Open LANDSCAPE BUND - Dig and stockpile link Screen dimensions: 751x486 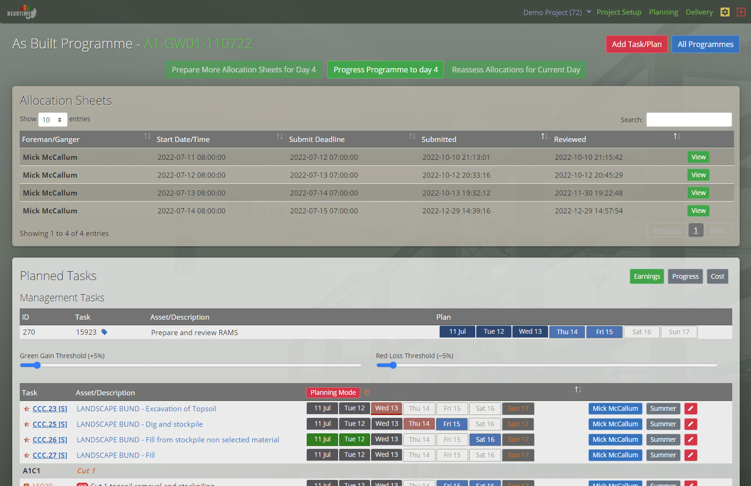pyautogui.click(x=140, y=424)
